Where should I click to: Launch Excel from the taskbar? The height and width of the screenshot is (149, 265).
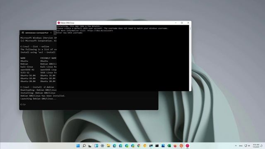[x=169, y=146]
